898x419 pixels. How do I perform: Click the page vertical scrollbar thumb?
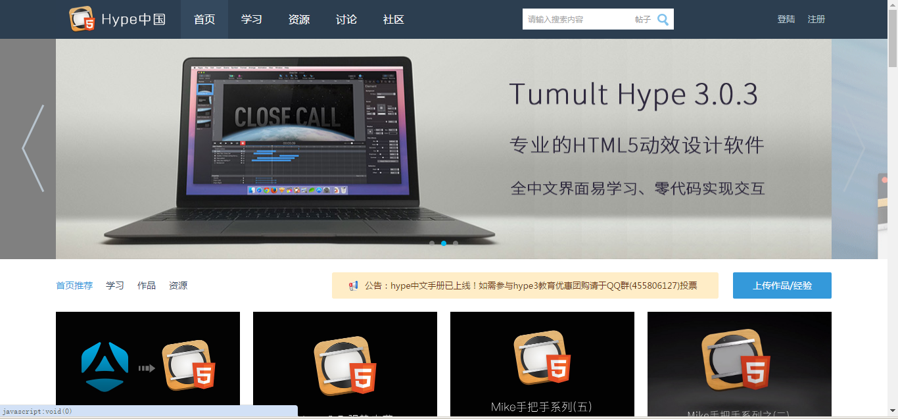pyautogui.click(x=893, y=38)
